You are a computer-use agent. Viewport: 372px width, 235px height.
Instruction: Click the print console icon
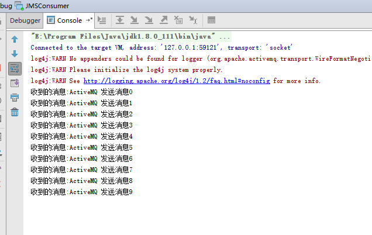15,98
